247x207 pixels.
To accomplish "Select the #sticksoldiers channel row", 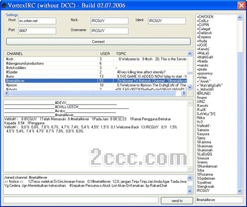I will tap(96, 68).
